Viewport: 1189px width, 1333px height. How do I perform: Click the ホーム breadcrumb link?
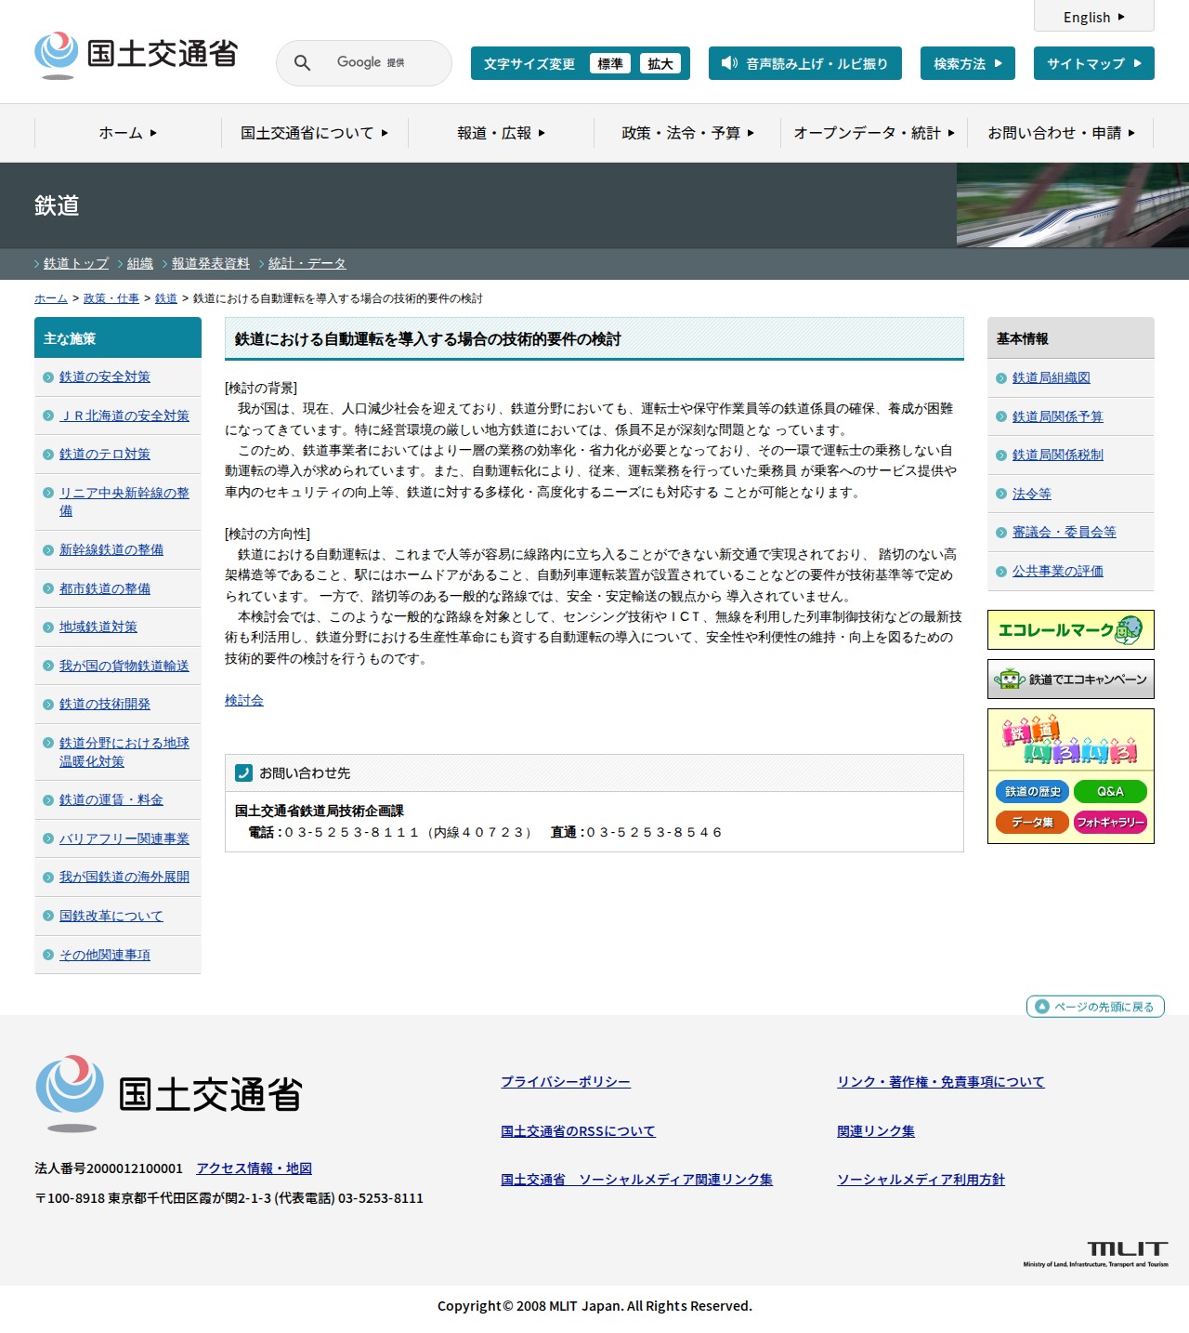click(51, 298)
